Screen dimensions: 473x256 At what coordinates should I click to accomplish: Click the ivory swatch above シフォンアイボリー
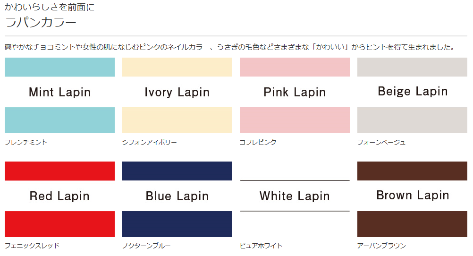pos(177,120)
